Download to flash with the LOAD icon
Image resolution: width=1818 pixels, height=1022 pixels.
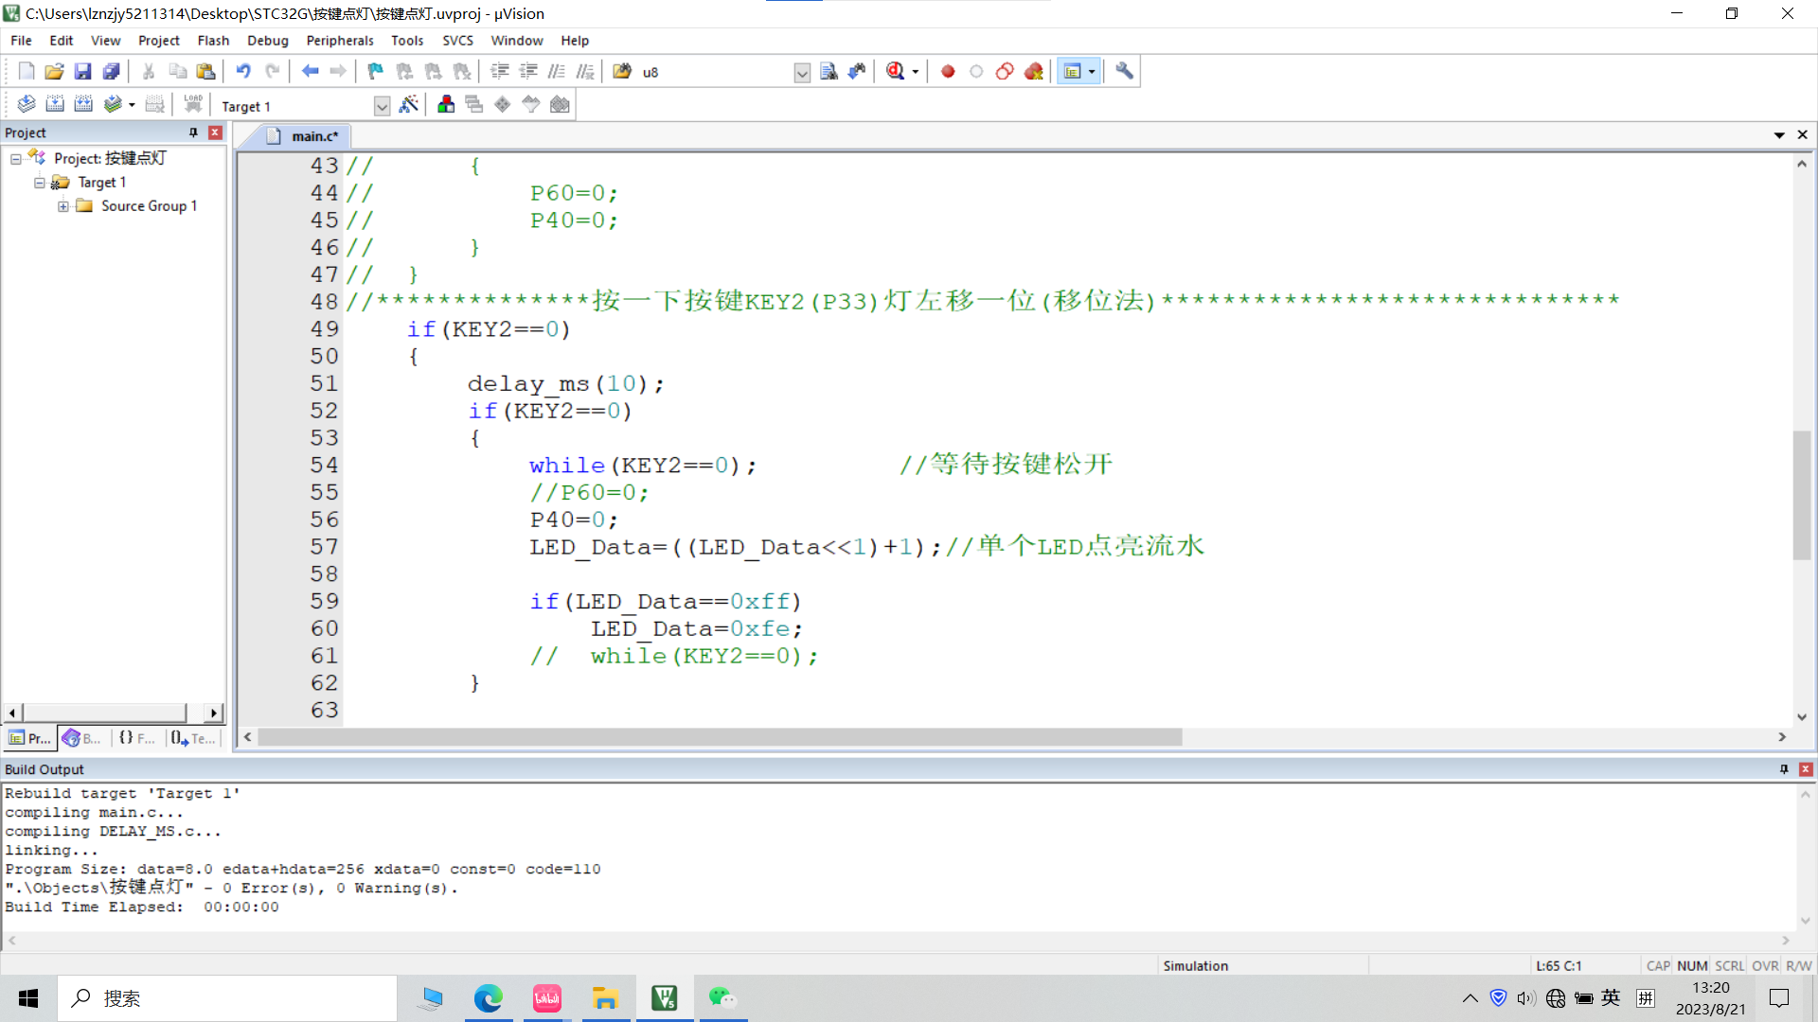click(x=193, y=104)
